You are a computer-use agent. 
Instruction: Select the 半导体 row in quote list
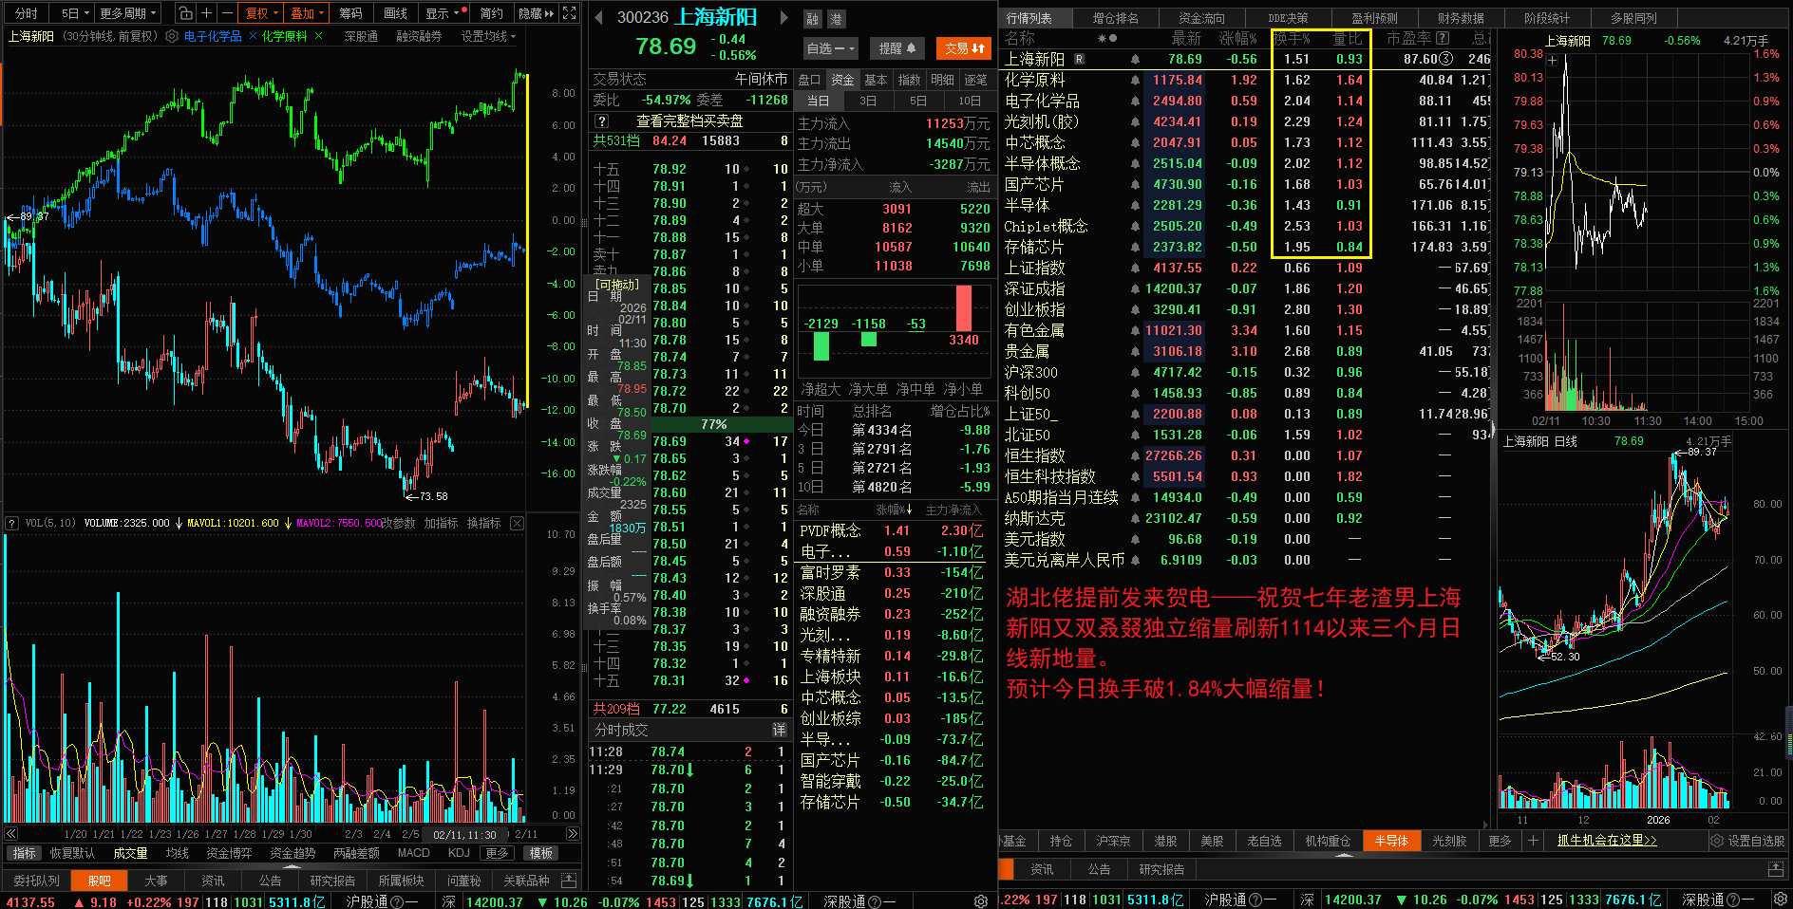1246,206
